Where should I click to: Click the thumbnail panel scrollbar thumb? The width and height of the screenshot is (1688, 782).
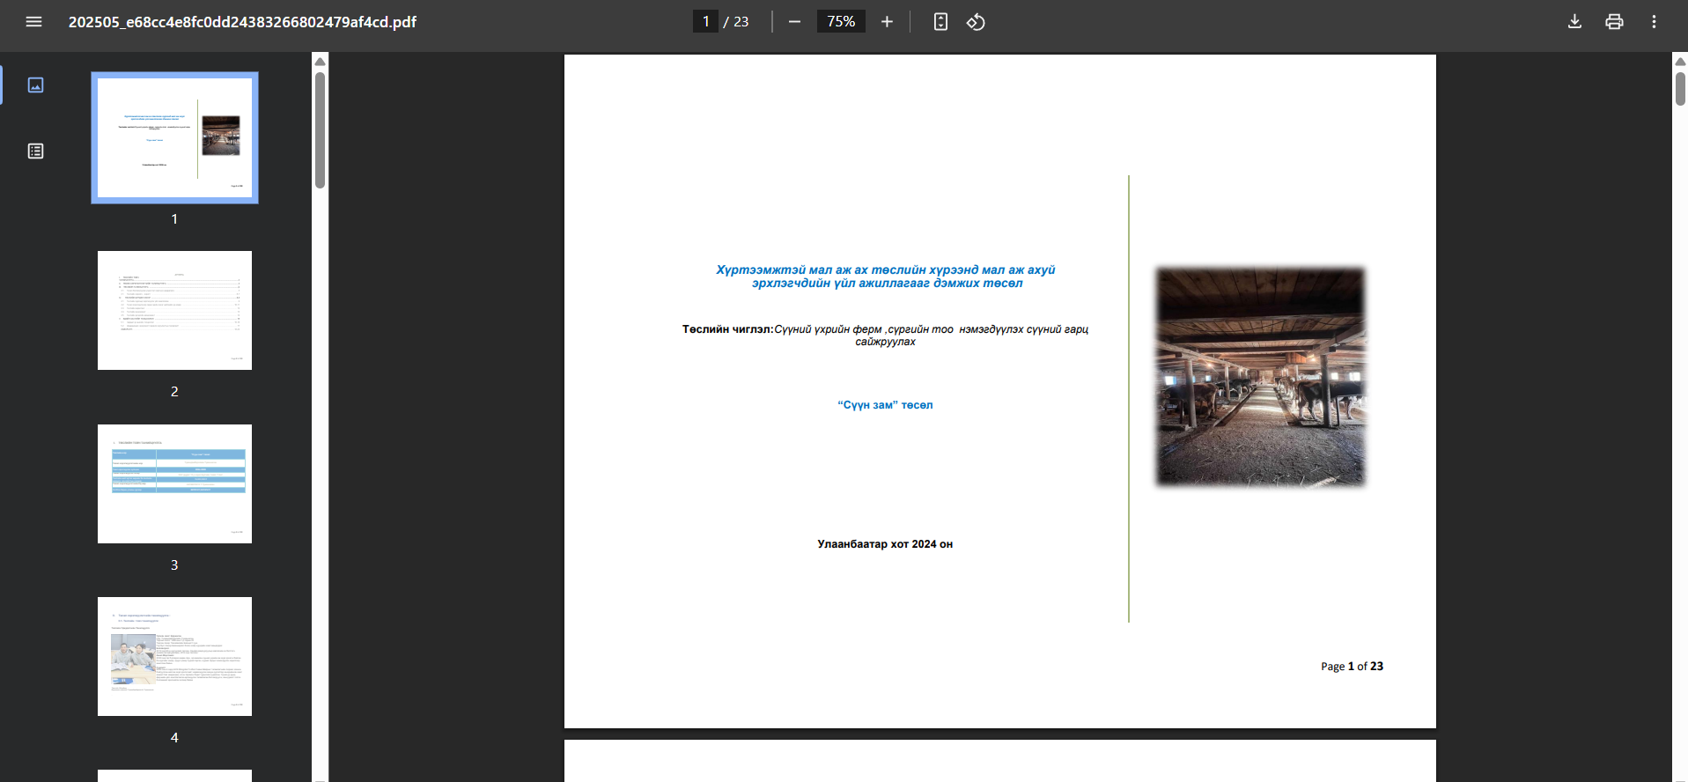tap(321, 130)
